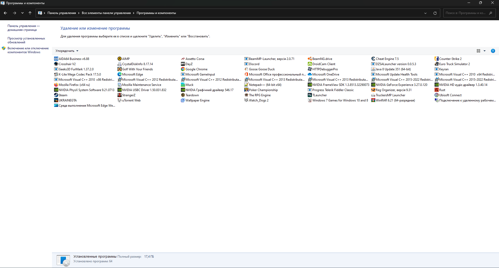
Task: Click the Панель управления breadcrumb
Action: (x=62, y=13)
